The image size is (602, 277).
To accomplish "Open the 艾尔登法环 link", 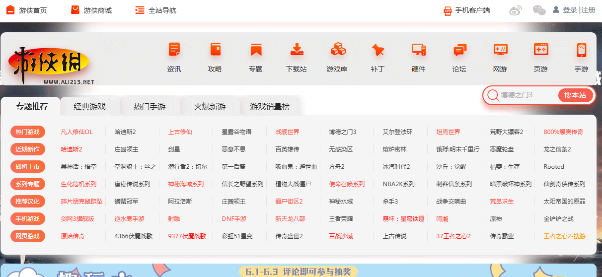I will point(397,132).
